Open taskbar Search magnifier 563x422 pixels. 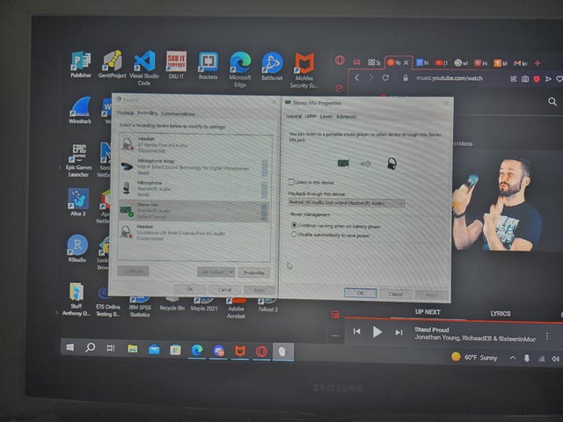click(90, 347)
